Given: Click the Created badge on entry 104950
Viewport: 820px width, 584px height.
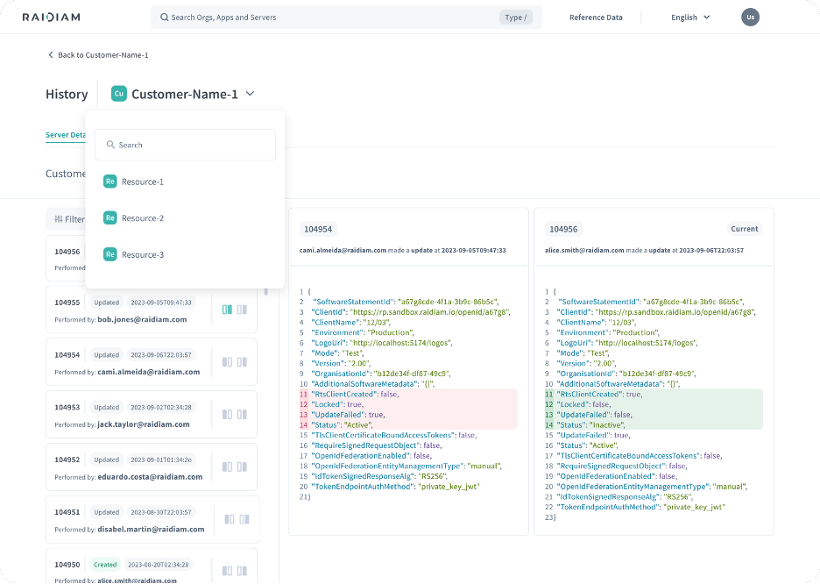Looking at the screenshot, I should [105, 565].
